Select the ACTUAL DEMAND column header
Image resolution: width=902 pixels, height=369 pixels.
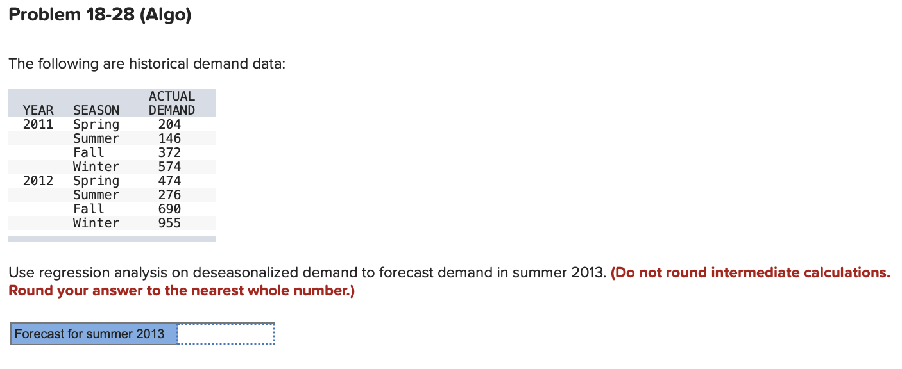tap(171, 102)
